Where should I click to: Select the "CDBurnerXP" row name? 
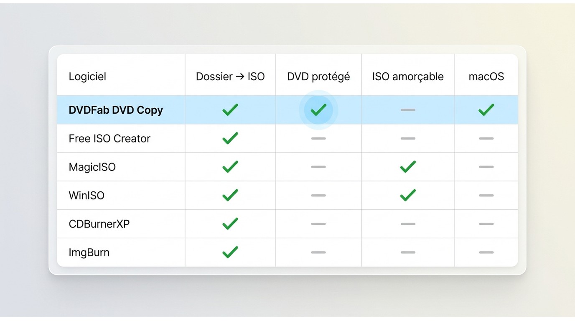pyautogui.click(x=99, y=224)
